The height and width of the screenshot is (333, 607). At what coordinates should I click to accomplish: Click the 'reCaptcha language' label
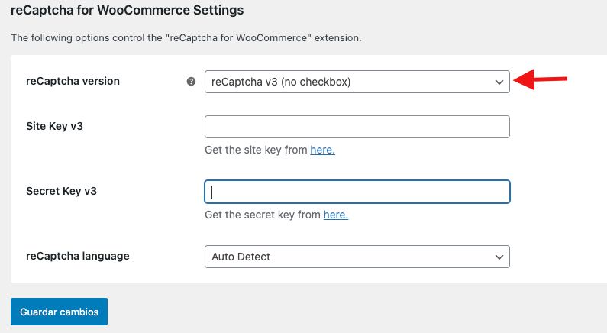pyautogui.click(x=78, y=256)
